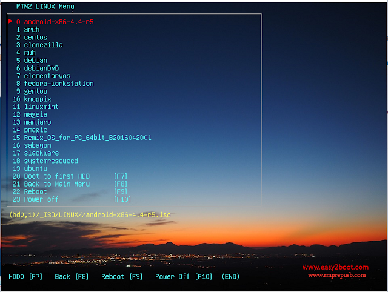Image resolution: width=388 pixels, height=292 pixels.
Task: Open the www.easy2boot.com link
Action: [335, 267]
